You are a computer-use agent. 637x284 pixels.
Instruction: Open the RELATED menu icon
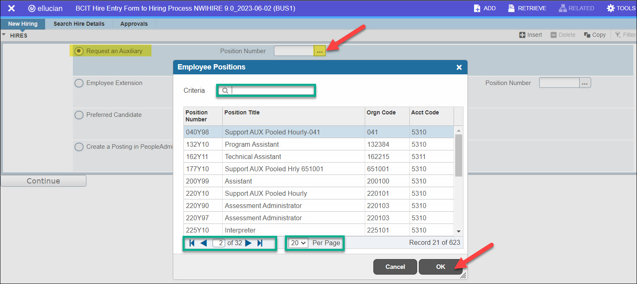[x=562, y=8]
